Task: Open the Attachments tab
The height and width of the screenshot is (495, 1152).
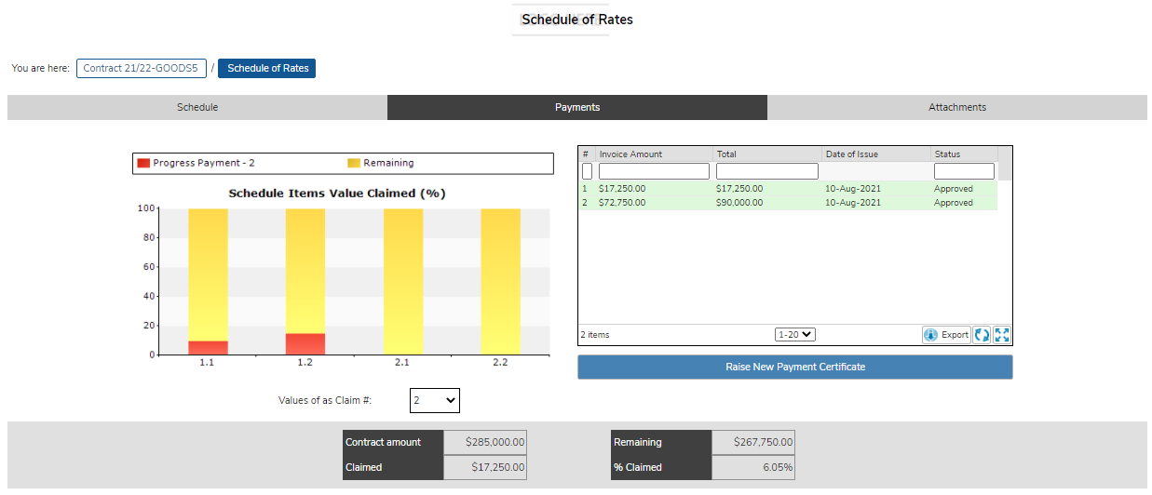Action: (x=957, y=107)
